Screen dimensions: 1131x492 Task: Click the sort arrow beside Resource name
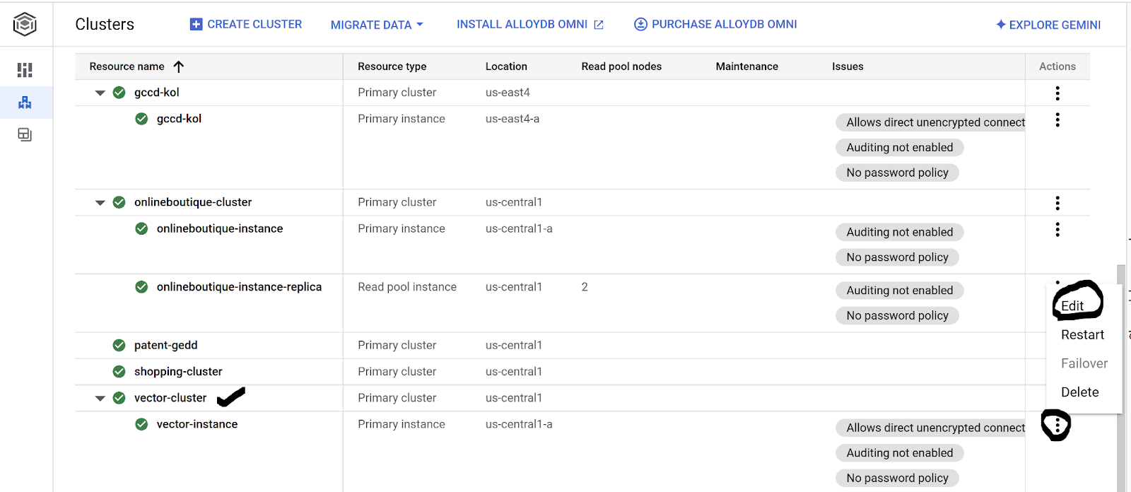coord(179,66)
